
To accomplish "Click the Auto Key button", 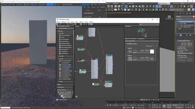I will pos(169,105).
